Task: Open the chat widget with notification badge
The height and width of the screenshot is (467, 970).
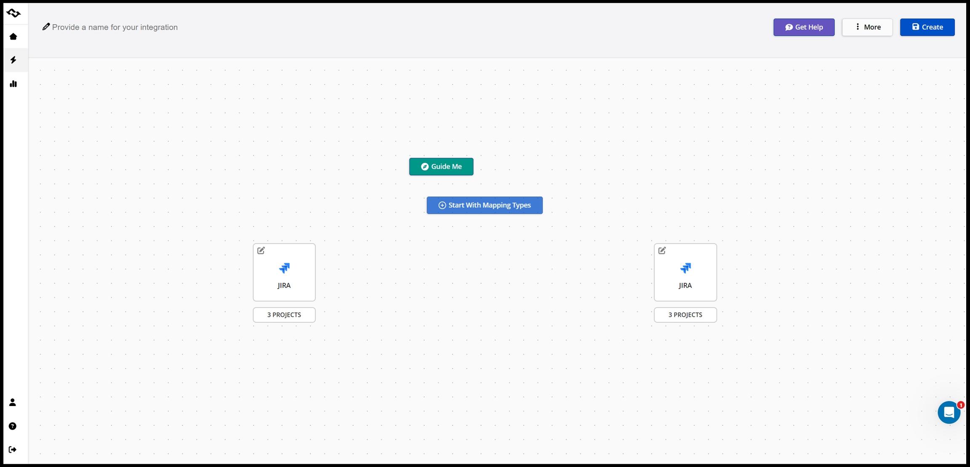Action: coord(949,413)
